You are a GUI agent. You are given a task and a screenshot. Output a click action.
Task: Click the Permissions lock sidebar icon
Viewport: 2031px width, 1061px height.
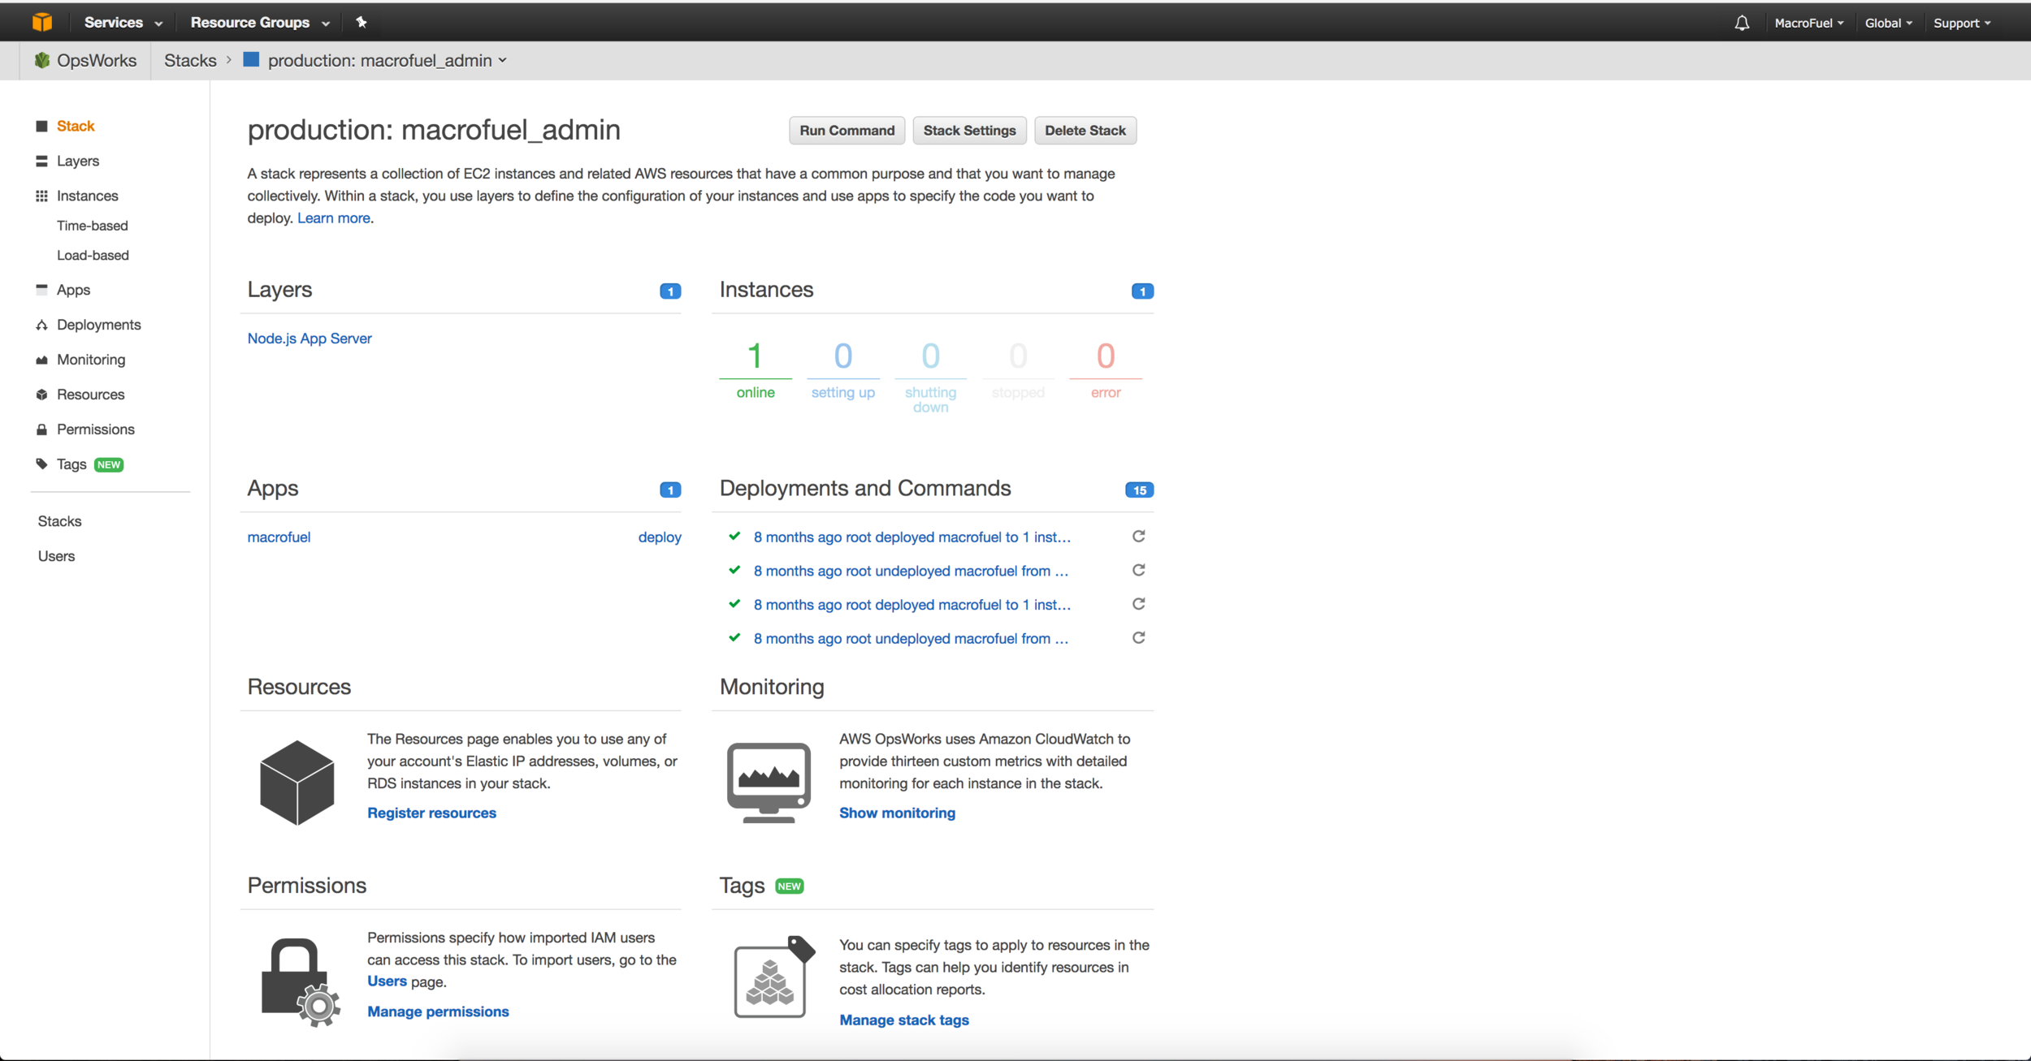click(41, 429)
